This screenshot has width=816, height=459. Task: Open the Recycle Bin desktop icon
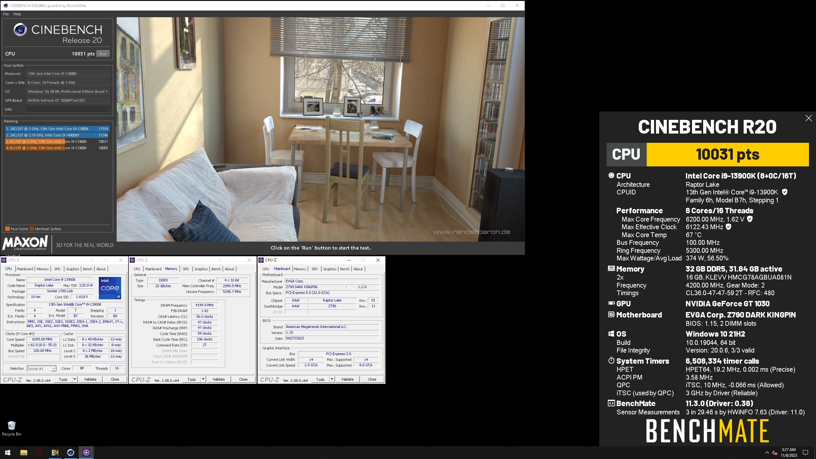pos(11,428)
